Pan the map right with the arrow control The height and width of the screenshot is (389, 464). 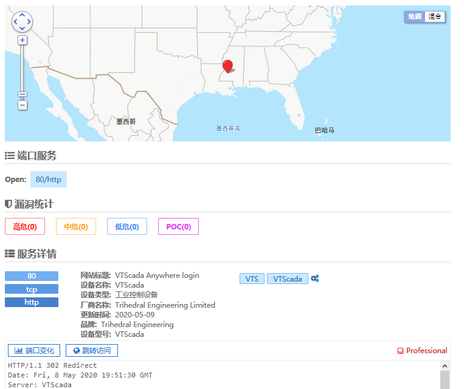tap(29, 22)
